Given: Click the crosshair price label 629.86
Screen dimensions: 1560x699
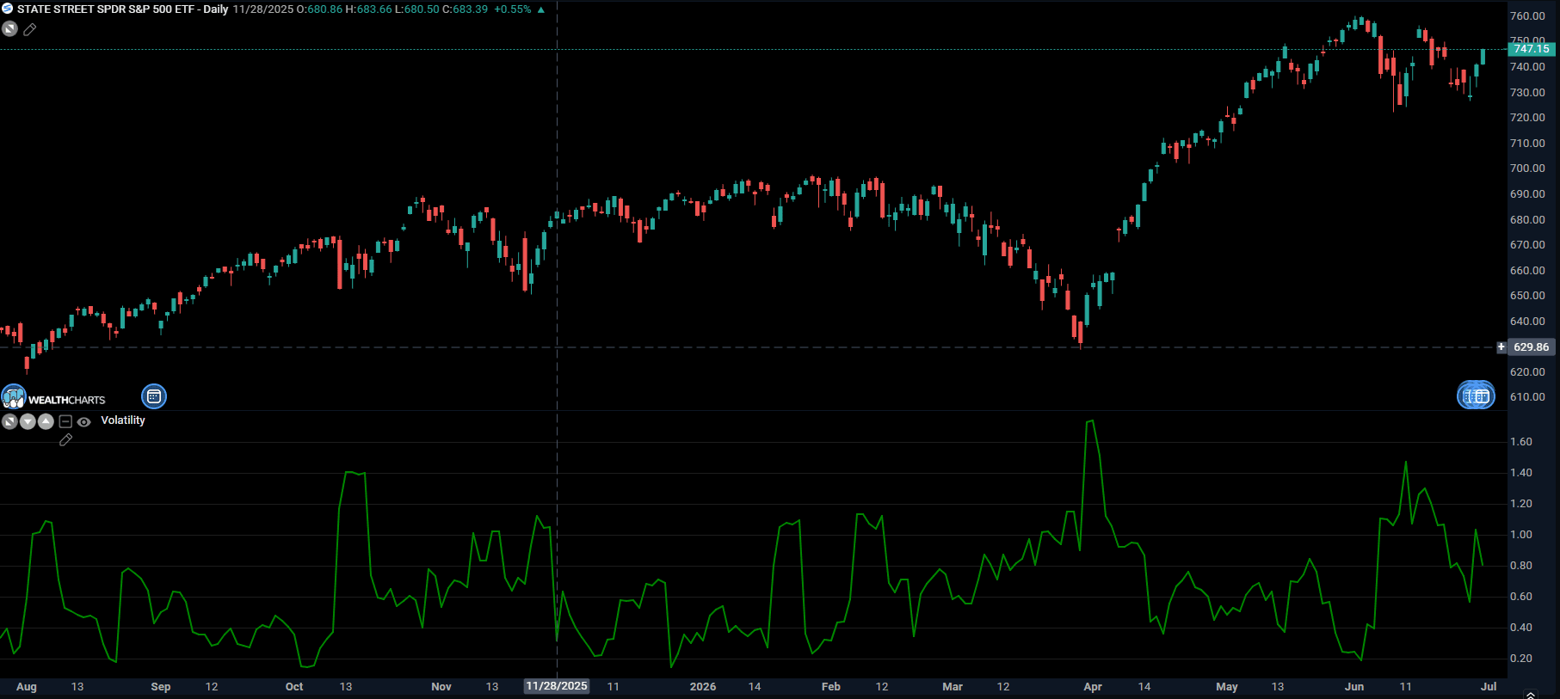Looking at the screenshot, I should [x=1531, y=347].
